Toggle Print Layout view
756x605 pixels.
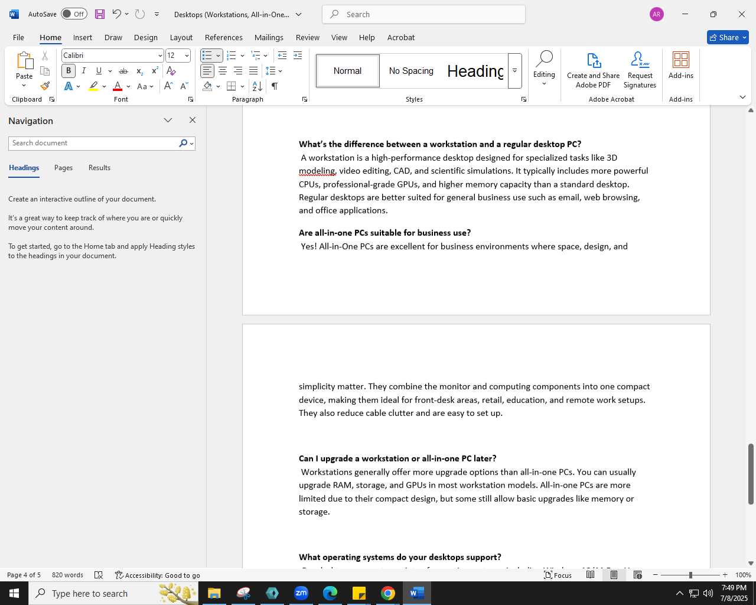click(x=614, y=575)
